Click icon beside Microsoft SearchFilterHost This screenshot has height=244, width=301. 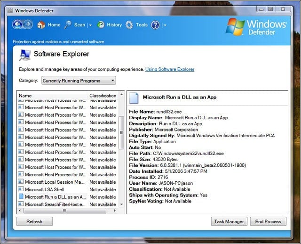tap(21, 204)
